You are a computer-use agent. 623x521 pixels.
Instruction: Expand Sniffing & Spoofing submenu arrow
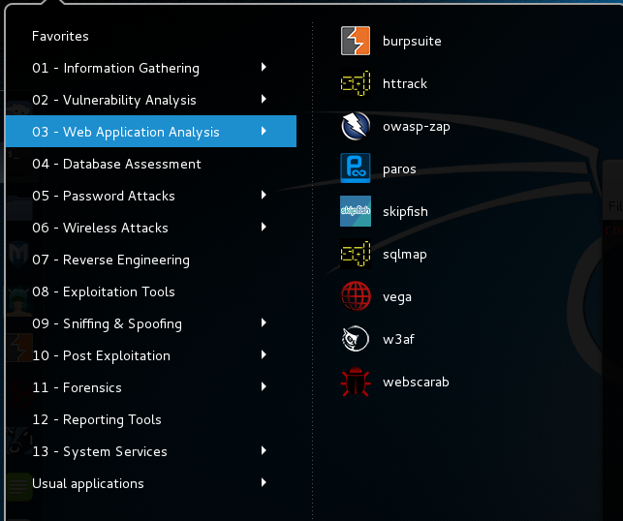pos(264,322)
